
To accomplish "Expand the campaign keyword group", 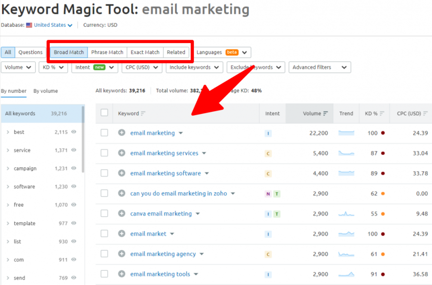I will (8, 168).
